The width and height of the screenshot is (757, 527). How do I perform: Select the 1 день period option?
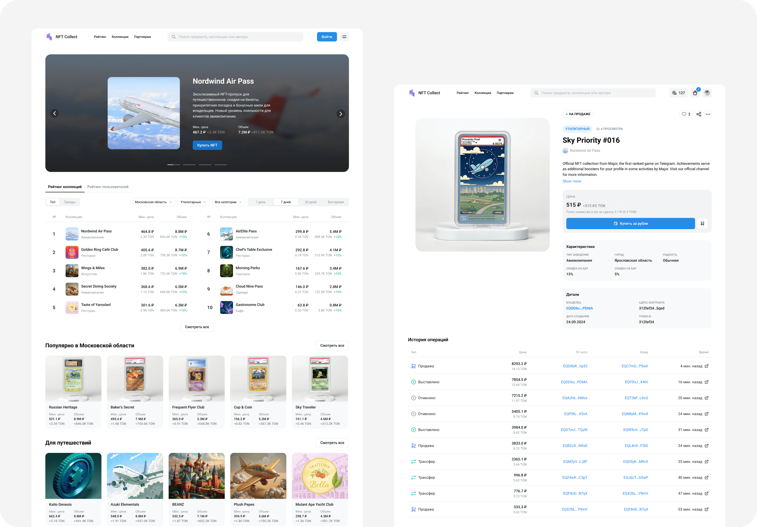(x=261, y=202)
